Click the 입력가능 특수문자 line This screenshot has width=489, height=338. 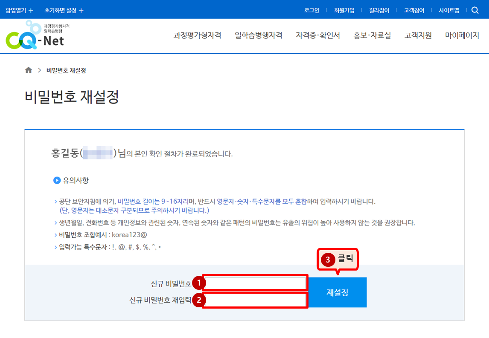tap(108, 247)
